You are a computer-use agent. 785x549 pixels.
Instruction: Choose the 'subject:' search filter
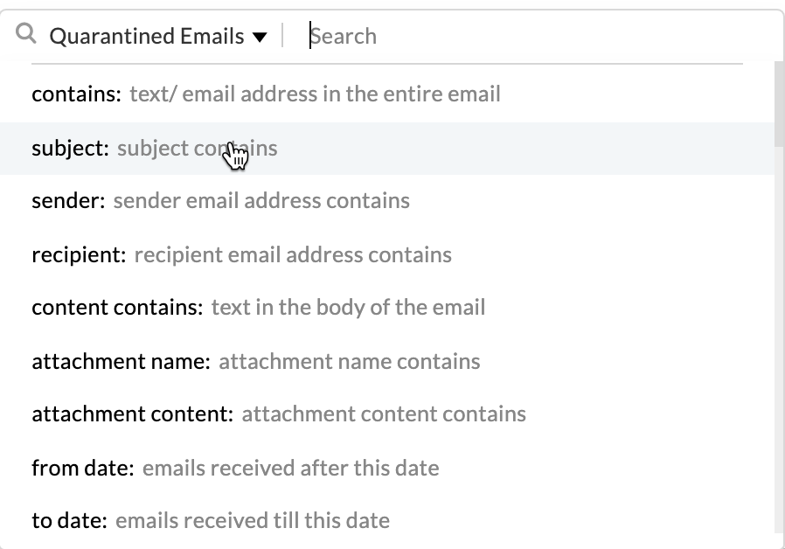70,148
